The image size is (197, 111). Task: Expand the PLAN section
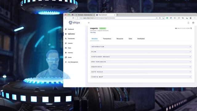pyautogui.click(x=141, y=52)
